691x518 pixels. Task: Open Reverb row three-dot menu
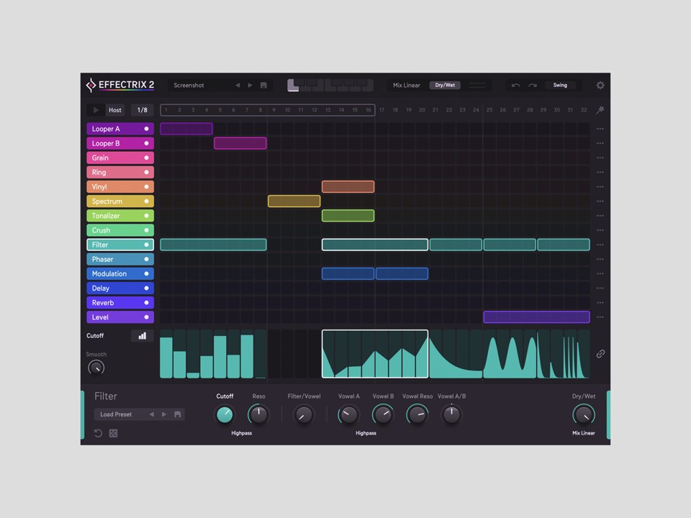[600, 303]
